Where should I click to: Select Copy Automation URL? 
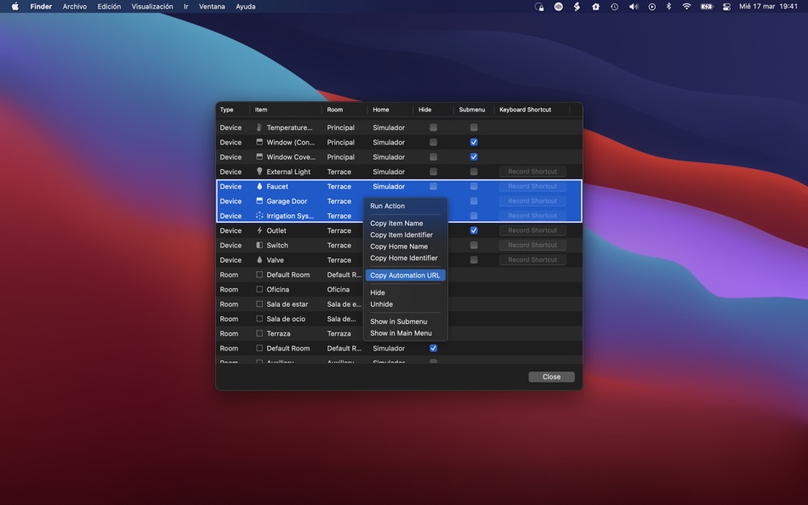pyautogui.click(x=405, y=275)
